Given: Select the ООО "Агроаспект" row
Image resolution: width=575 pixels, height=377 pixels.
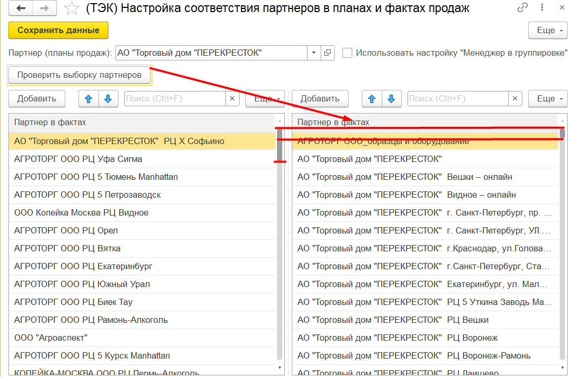Looking at the screenshot, I should coord(142,338).
